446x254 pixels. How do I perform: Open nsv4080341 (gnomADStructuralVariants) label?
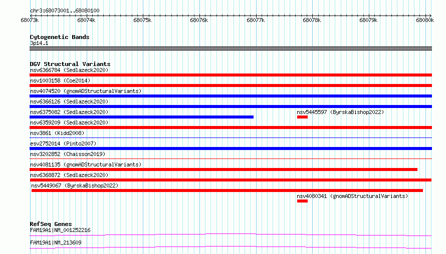(352, 196)
